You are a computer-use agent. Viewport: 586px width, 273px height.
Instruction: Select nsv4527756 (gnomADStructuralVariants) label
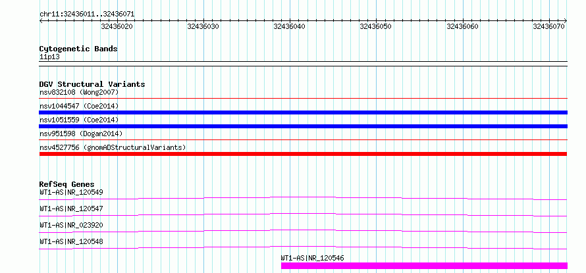tap(113, 147)
